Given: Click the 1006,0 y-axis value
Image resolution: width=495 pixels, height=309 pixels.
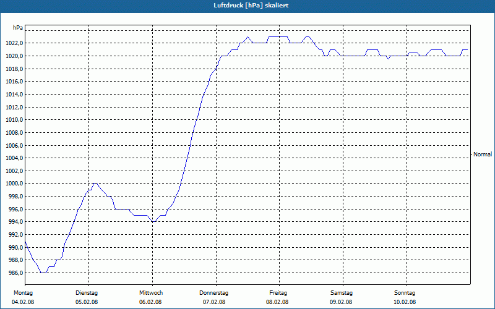Looking at the screenshot, I should point(14,146).
